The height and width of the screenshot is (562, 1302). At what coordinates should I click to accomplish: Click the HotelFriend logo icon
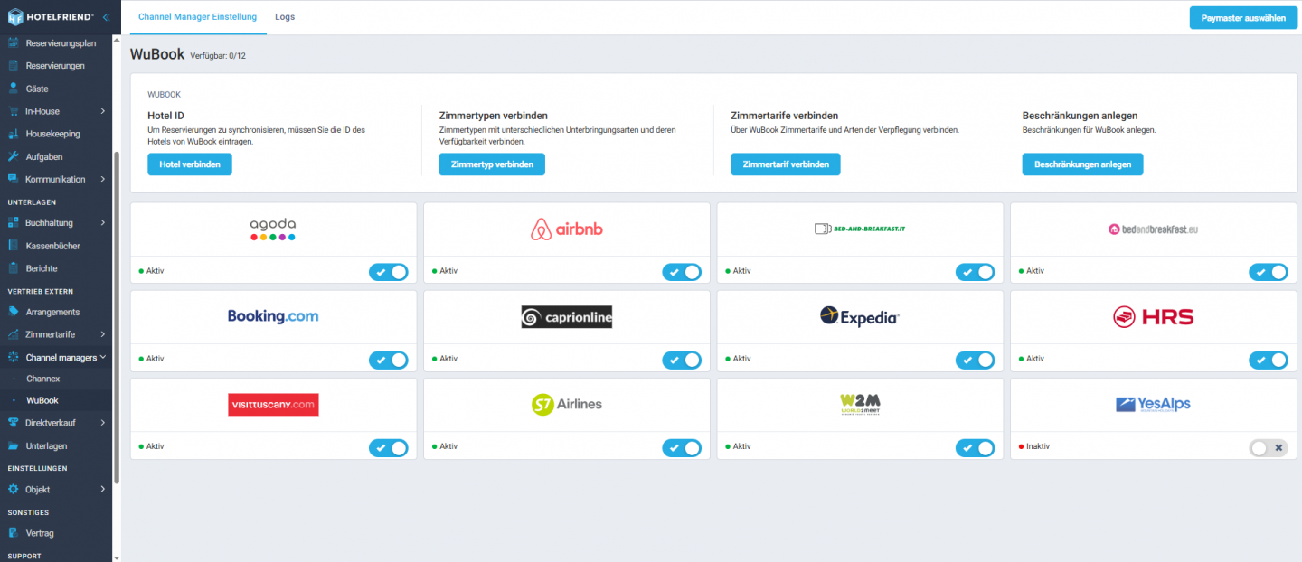click(x=15, y=17)
